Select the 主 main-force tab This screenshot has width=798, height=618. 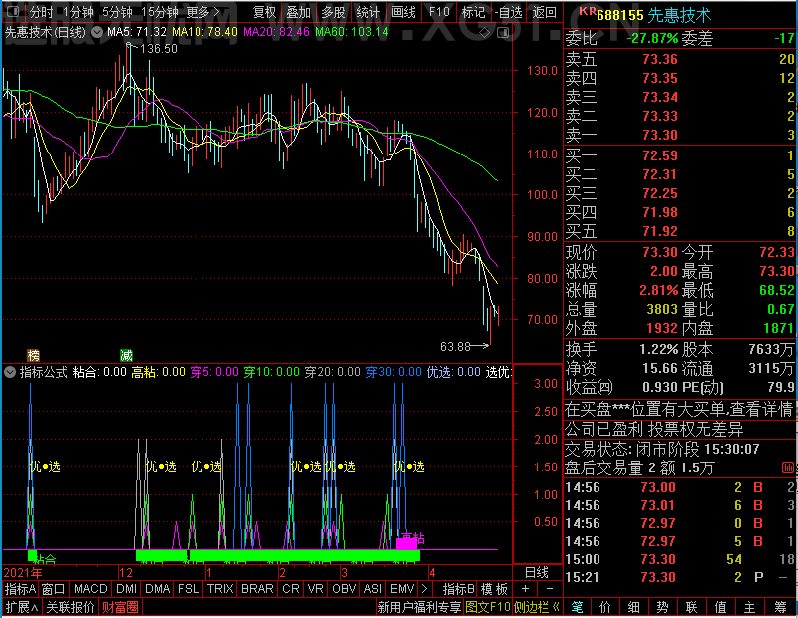[750, 607]
